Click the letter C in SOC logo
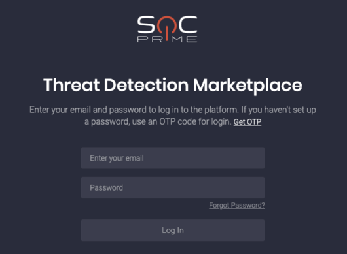Screen dimensions: 347x254 click(188, 24)
